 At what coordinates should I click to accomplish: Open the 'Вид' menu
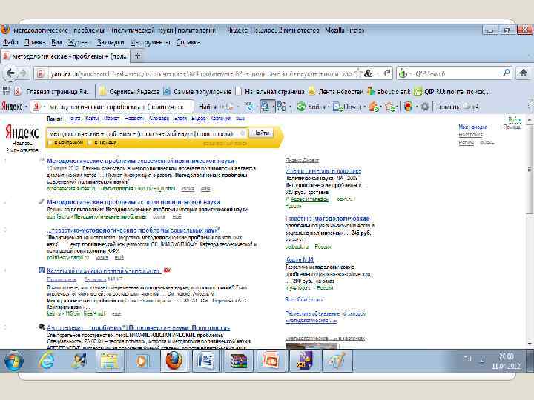[56, 42]
